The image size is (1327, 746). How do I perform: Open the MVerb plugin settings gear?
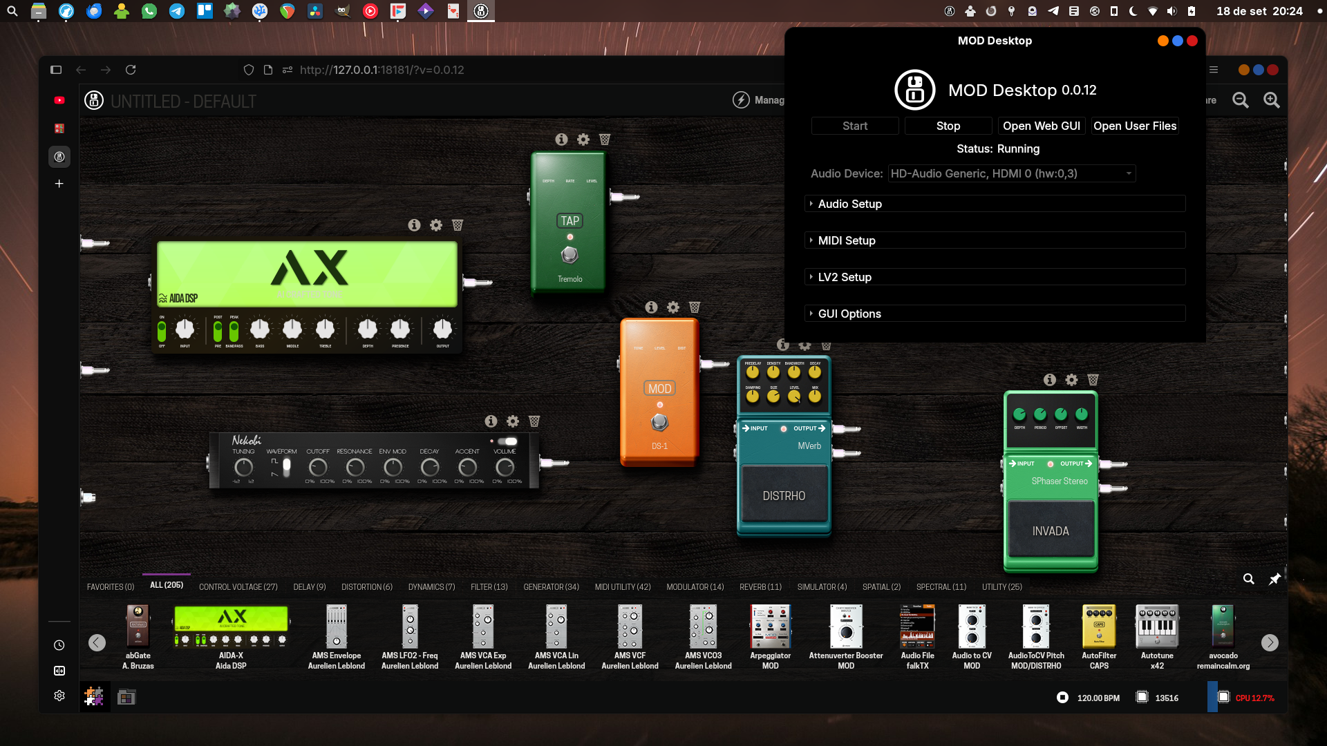pyautogui.click(x=804, y=345)
